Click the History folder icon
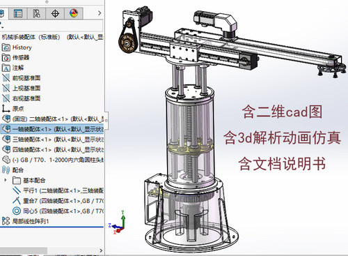Image resolution: width=348 pixels, height=256 pixels. (x=6, y=47)
